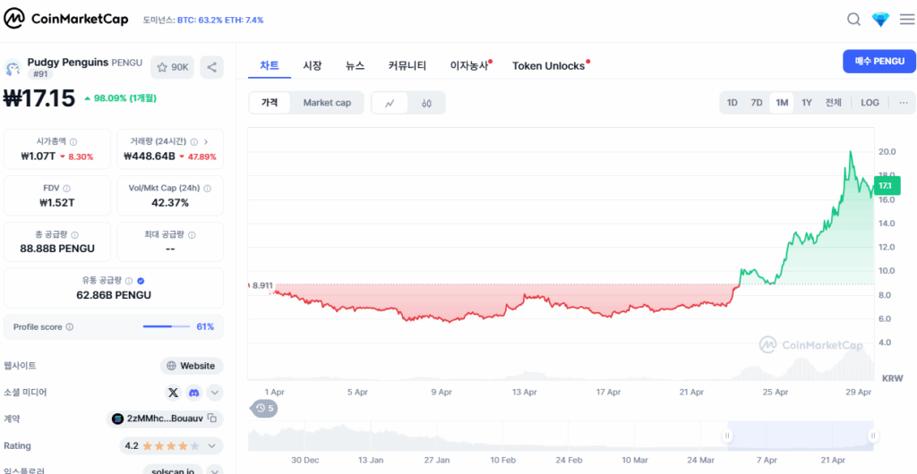The image size is (917, 474).
Task: Open the search magnifier icon
Action: 853,20
